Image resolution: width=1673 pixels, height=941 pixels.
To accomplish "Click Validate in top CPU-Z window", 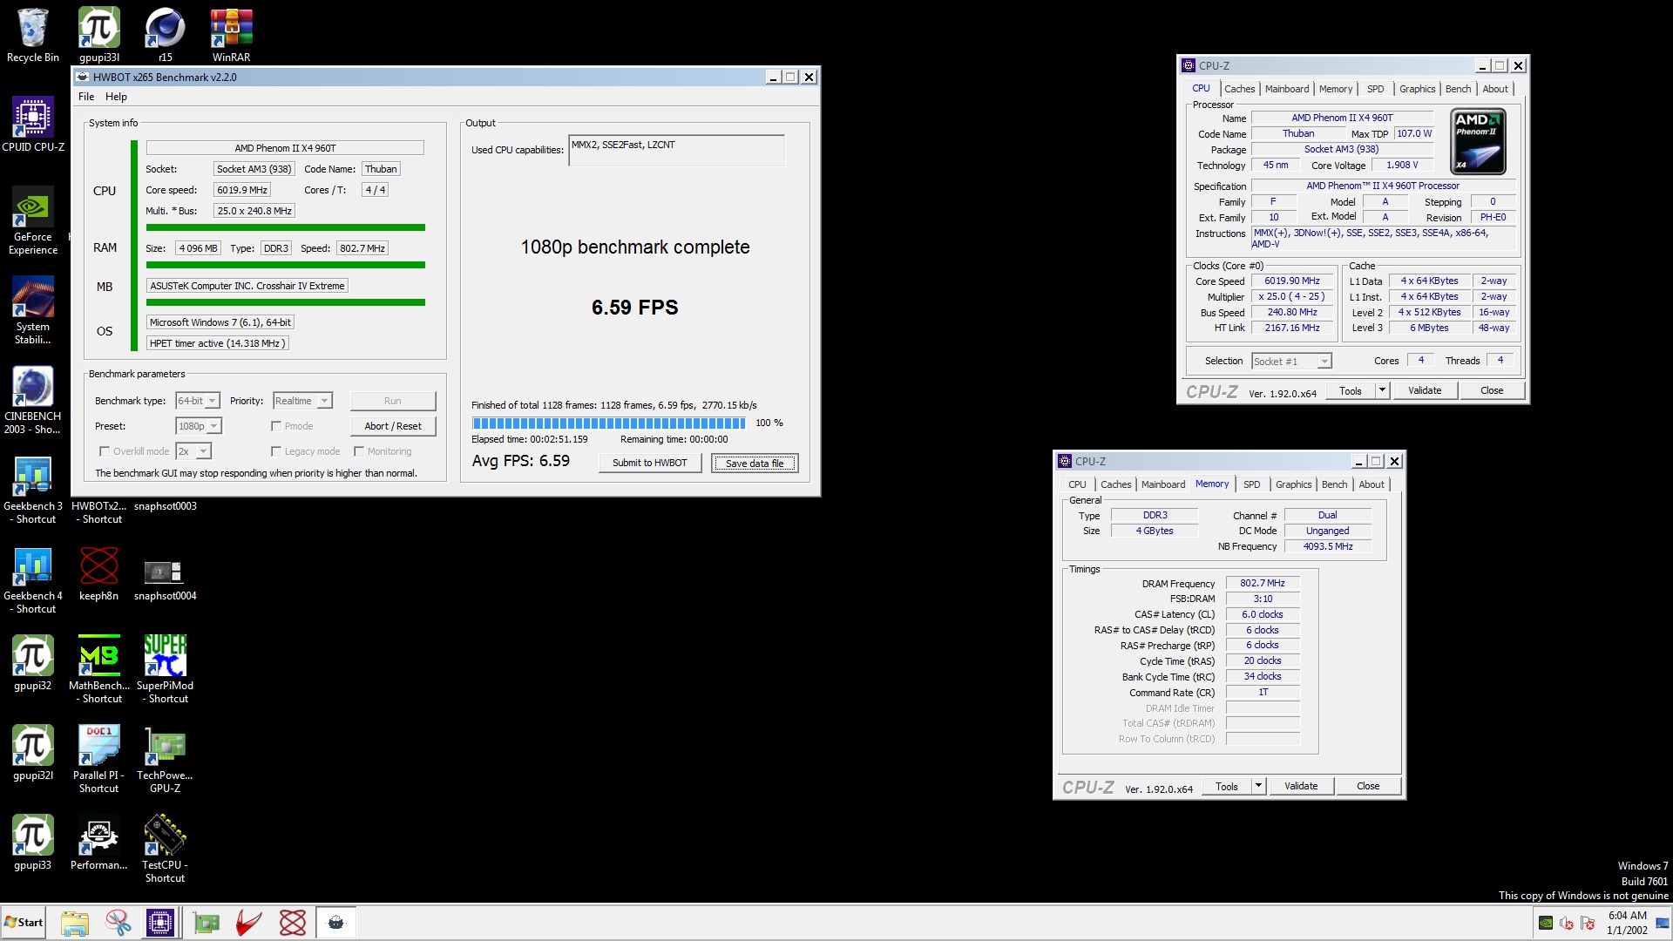I will [x=1425, y=390].
